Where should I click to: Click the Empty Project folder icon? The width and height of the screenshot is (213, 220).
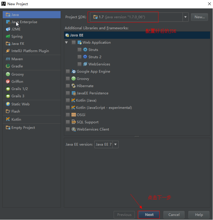click(8, 127)
